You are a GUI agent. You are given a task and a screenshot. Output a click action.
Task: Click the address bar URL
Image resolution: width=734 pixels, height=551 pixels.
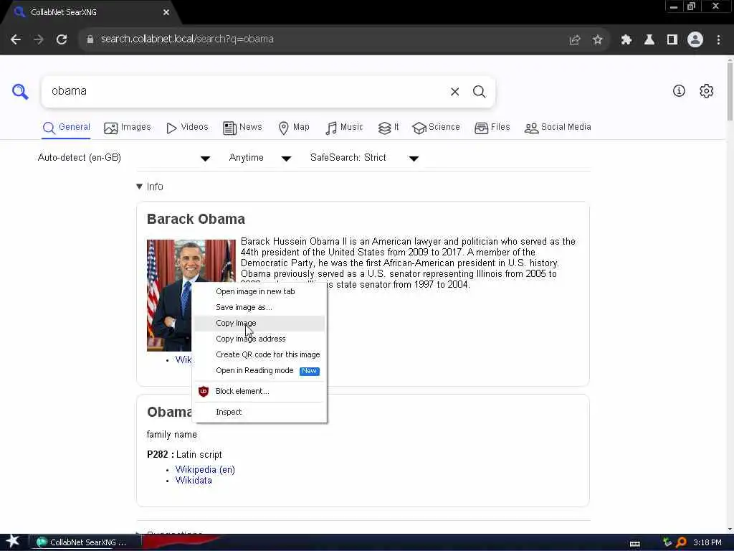(x=187, y=39)
